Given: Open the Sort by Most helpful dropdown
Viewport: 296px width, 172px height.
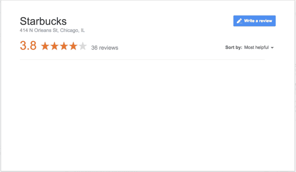Looking at the screenshot, I should 259,48.
